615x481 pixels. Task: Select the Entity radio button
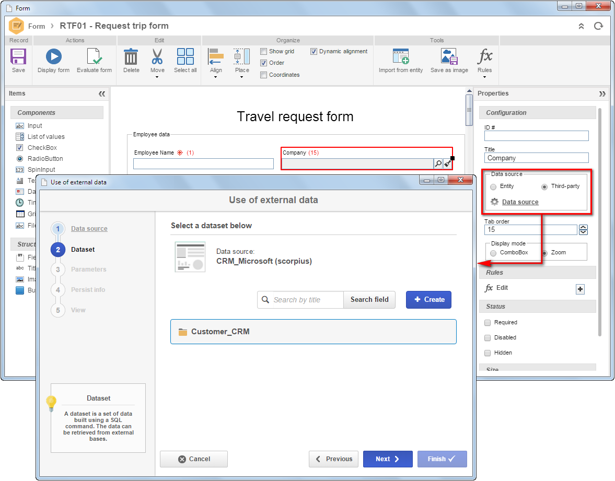[x=493, y=186]
